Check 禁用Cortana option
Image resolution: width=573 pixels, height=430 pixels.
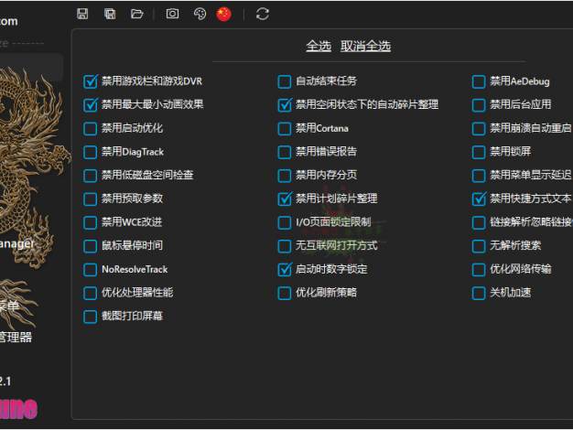pyautogui.click(x=285, y=129)
